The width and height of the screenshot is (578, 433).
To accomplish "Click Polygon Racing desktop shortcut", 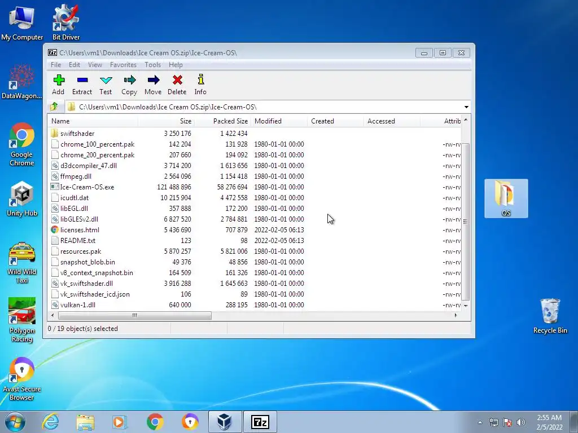I will 22,320.
